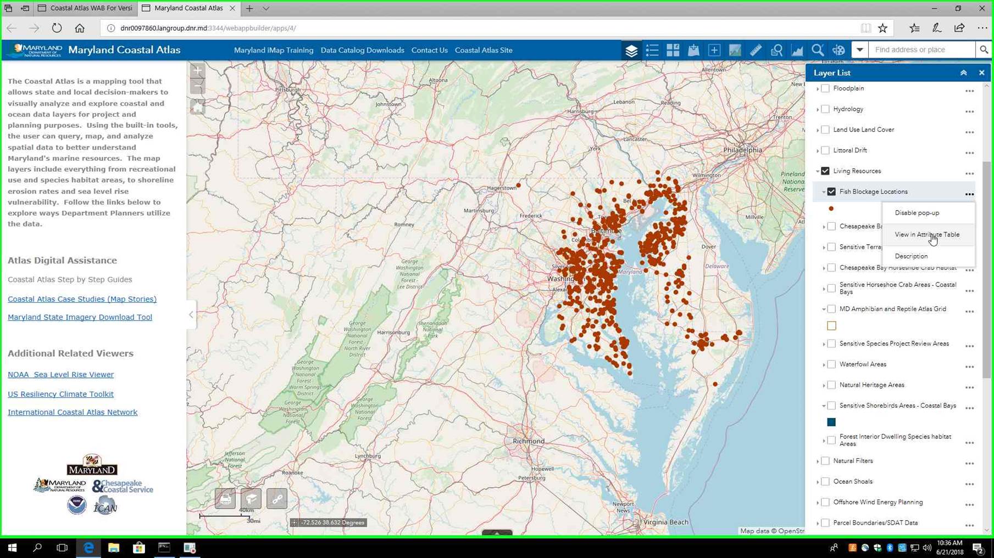This screenshot has height=558, width=994.
Task: Expand the Hydrology layer group arrow
Action: point(818,110)
